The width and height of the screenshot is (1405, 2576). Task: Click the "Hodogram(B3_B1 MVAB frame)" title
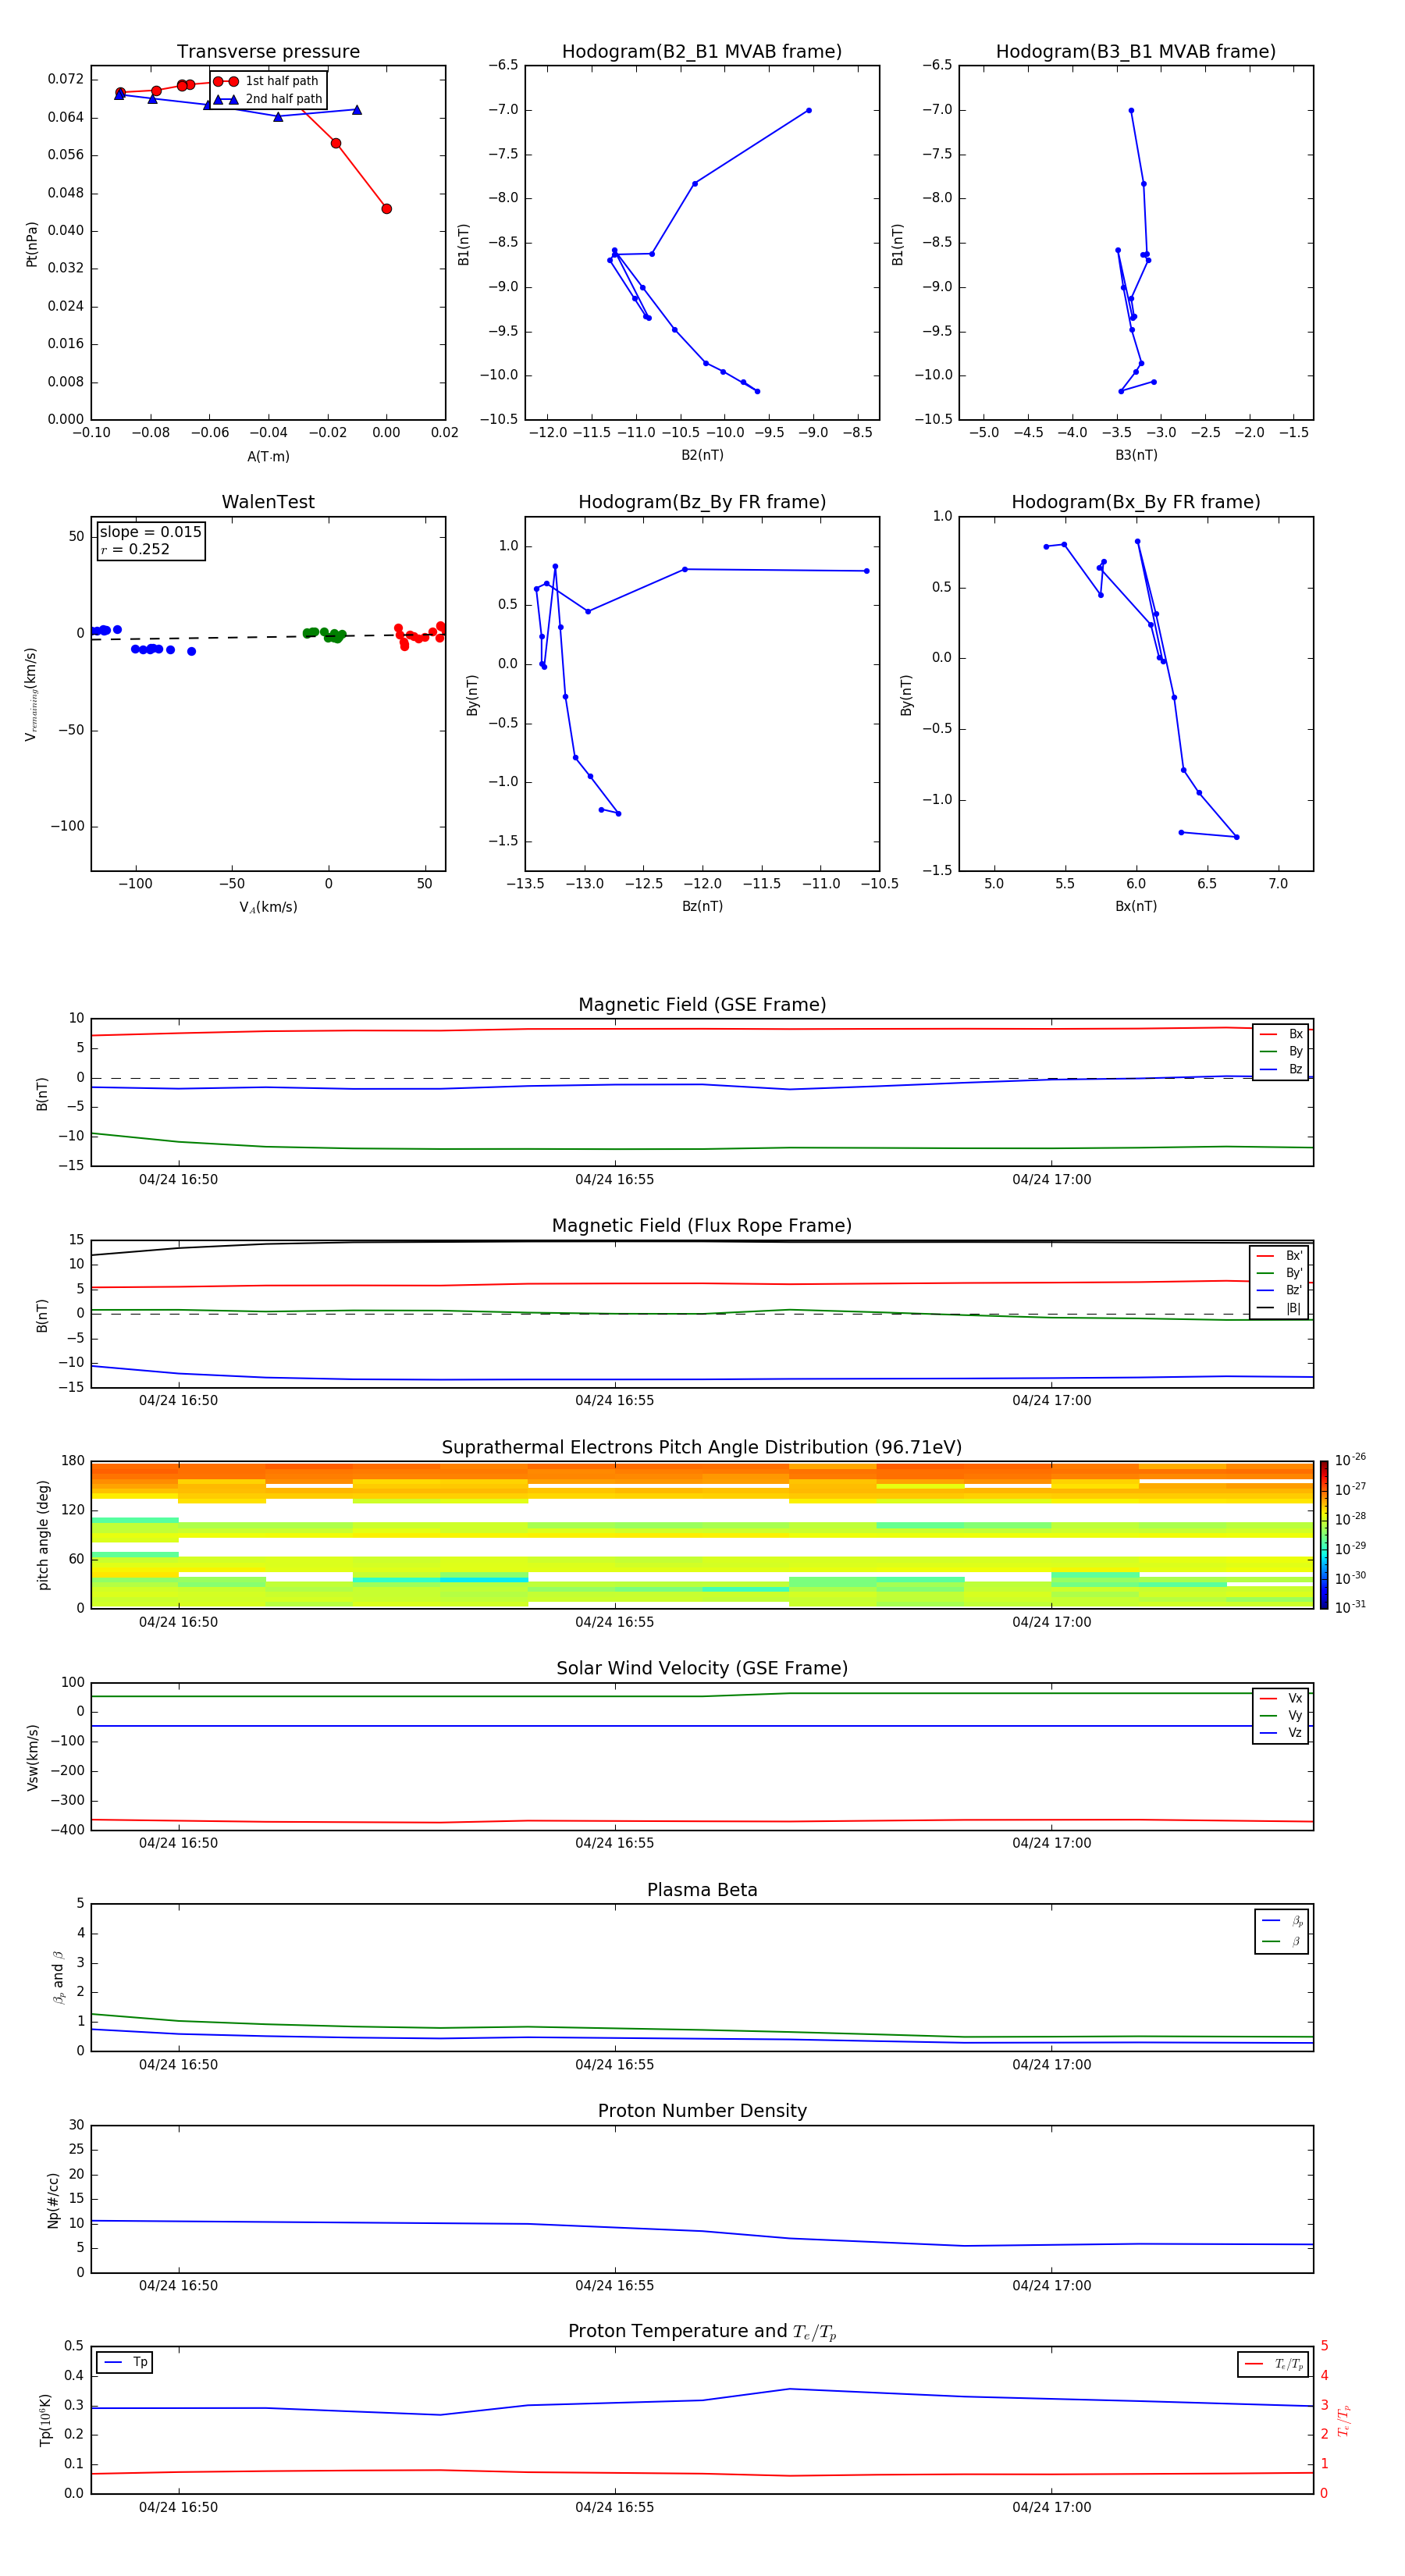(x=1135, y=52)
